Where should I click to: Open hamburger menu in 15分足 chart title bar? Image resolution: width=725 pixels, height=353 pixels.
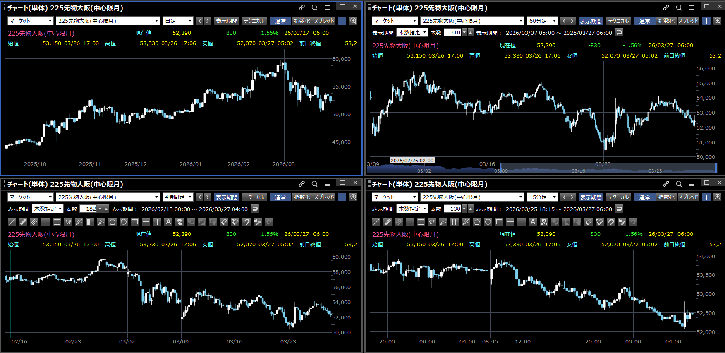692,184
